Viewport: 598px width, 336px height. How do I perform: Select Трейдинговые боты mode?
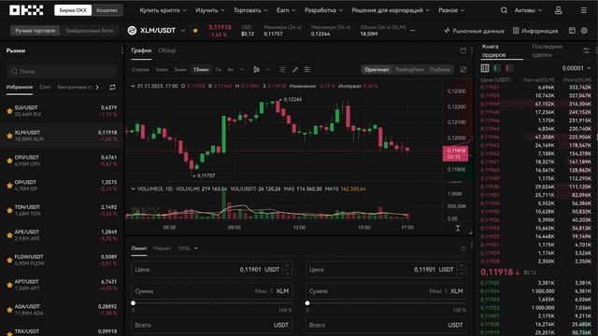point(90,31)
